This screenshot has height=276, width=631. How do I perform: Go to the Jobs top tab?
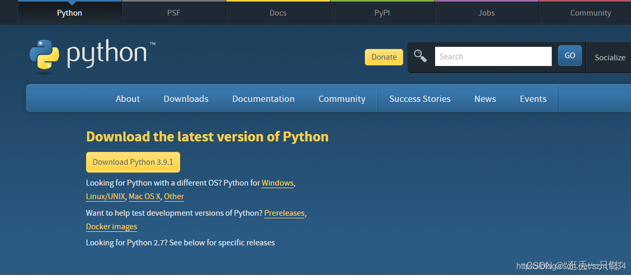tap(486, 13)
